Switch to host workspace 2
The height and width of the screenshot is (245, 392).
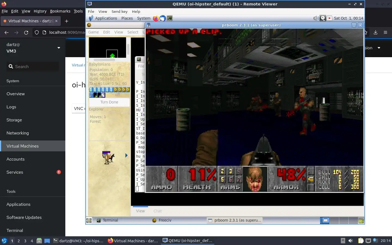click(x=19, y=241)
